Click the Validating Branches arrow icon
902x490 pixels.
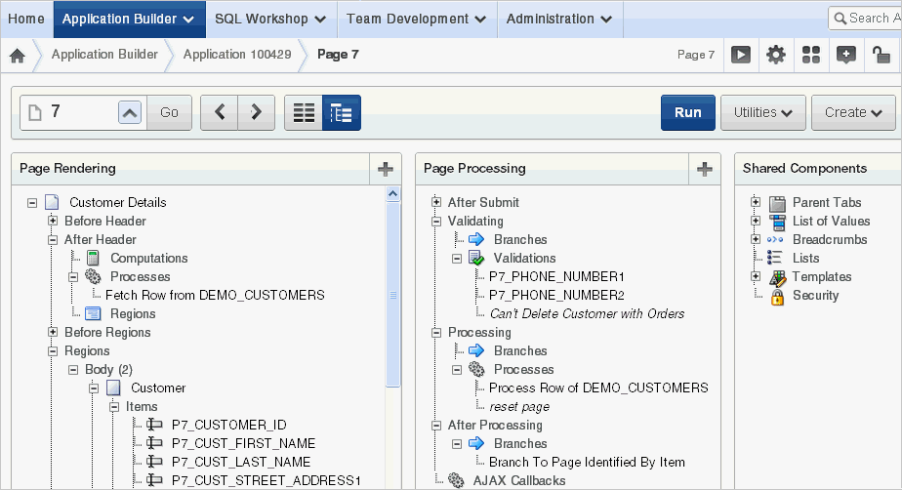476,239
